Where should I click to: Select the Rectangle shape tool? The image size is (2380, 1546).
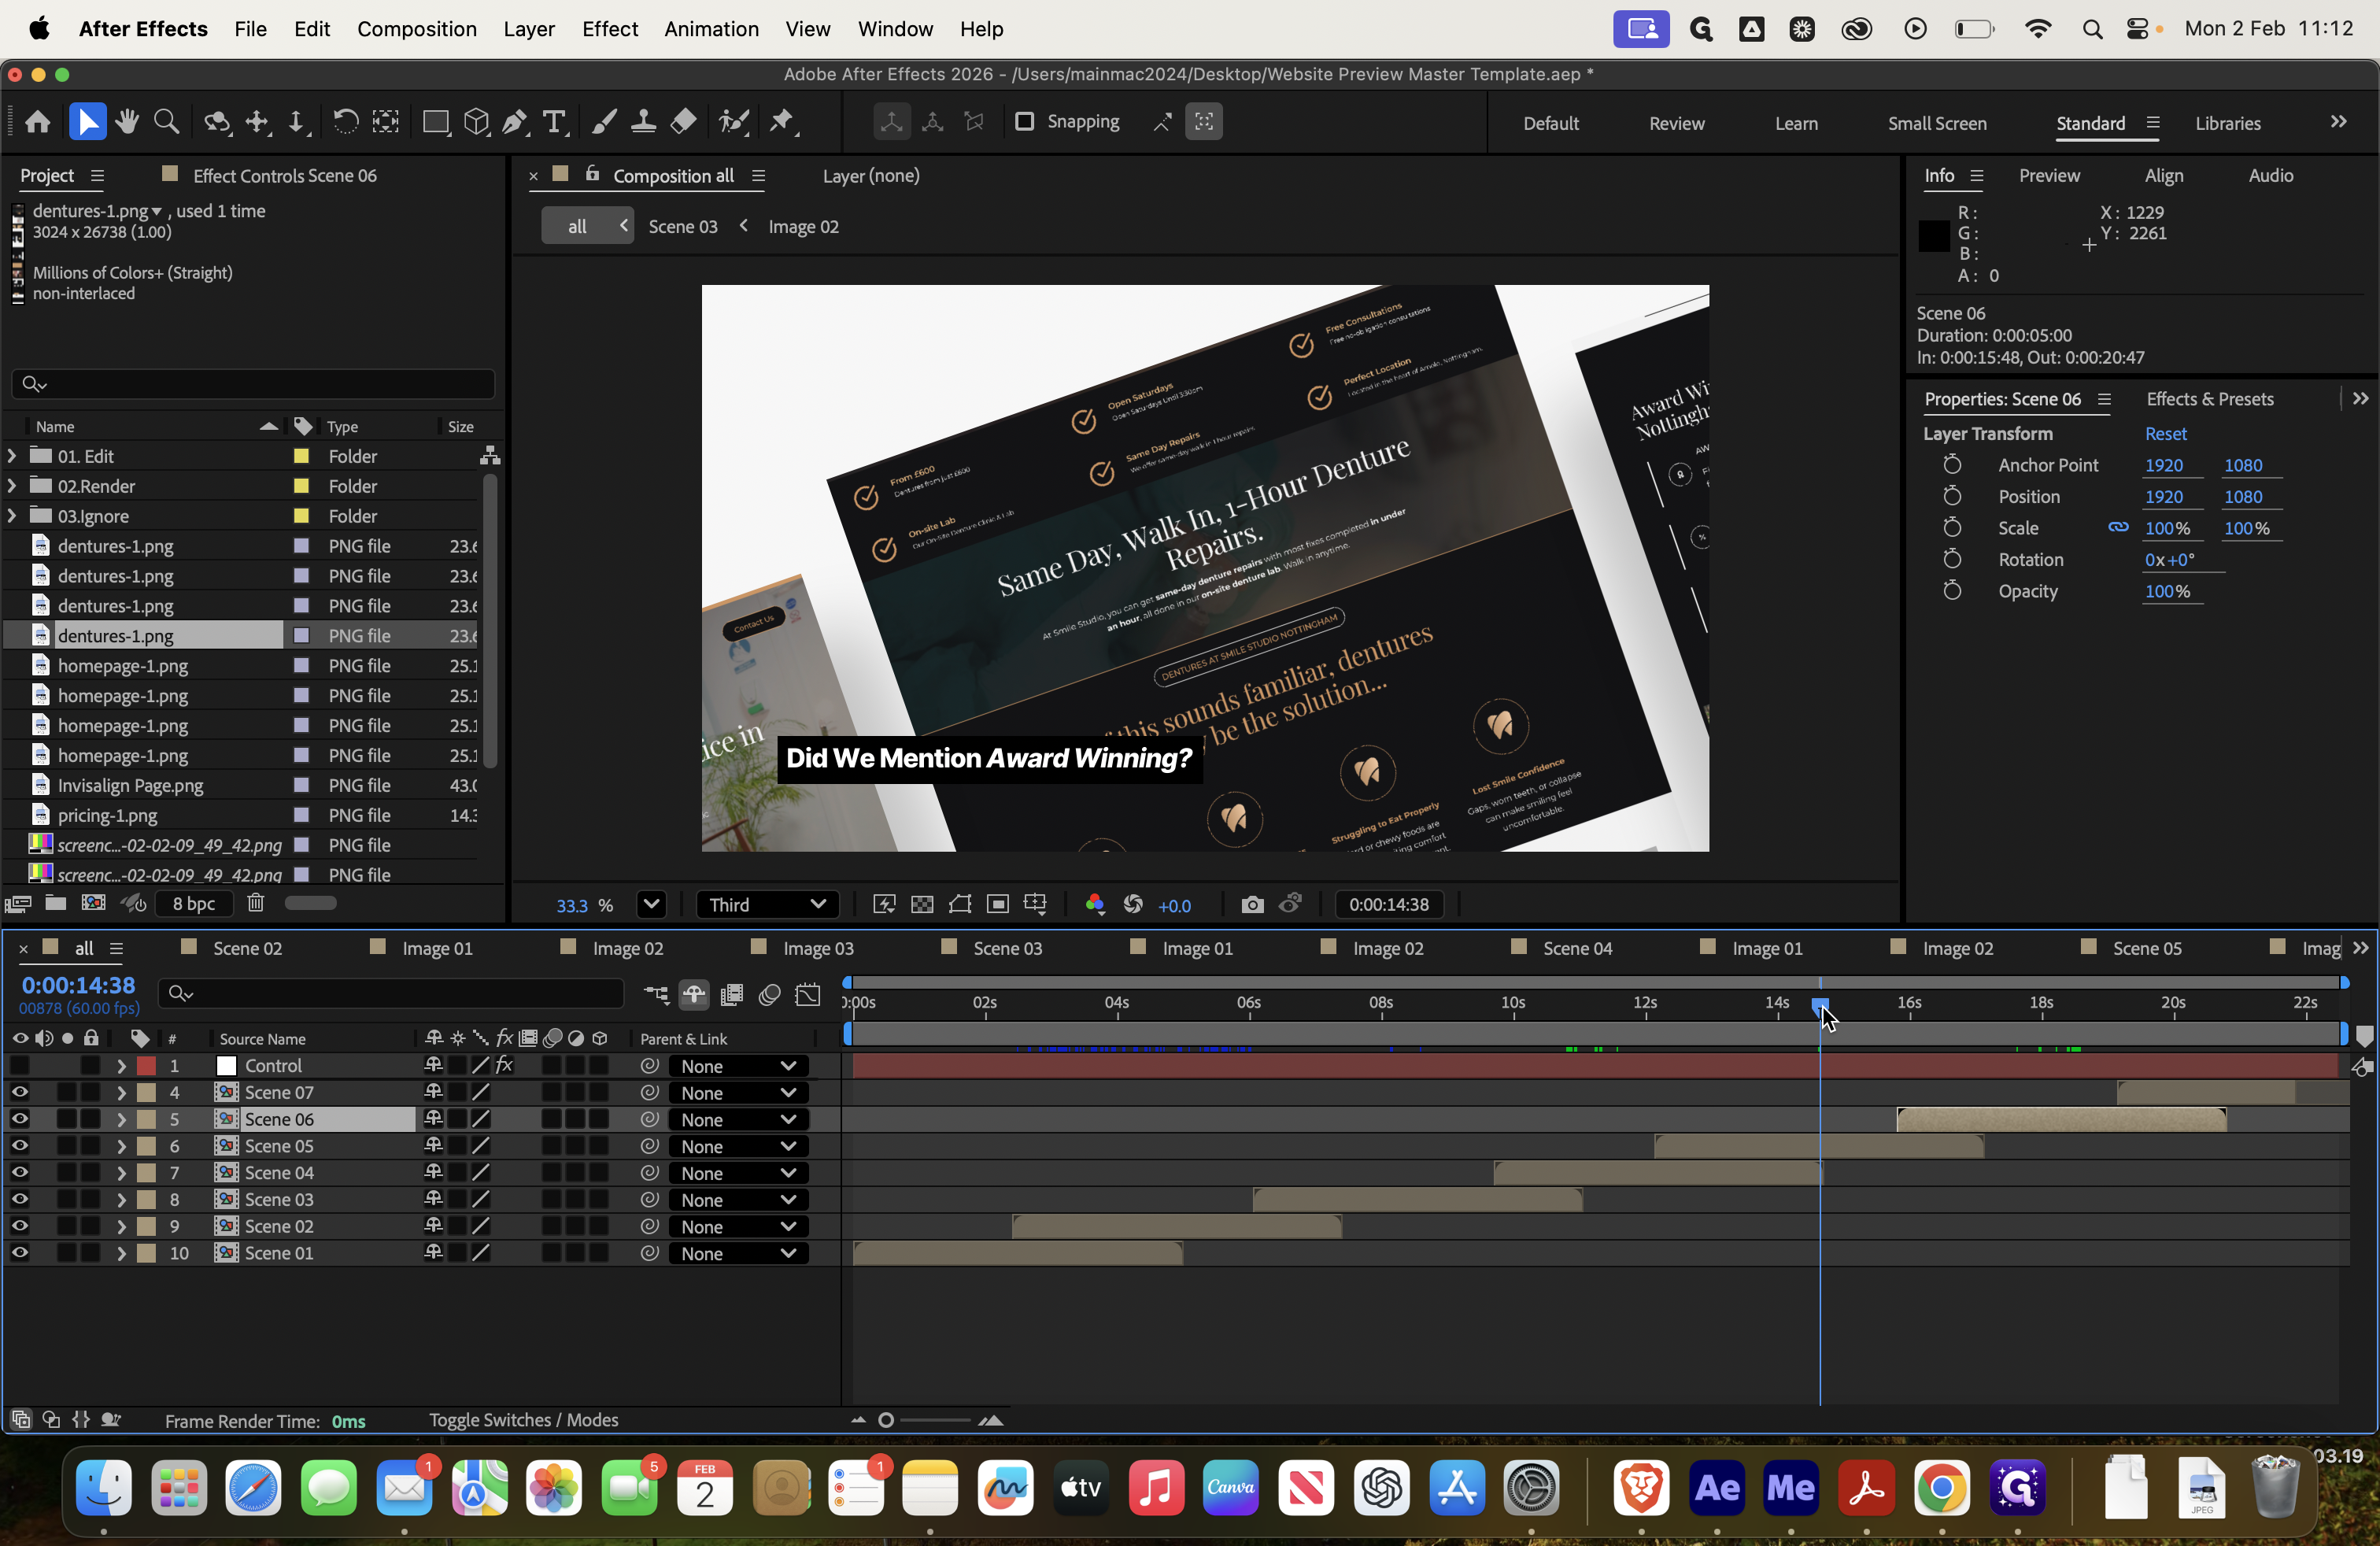tap(436, 122)
